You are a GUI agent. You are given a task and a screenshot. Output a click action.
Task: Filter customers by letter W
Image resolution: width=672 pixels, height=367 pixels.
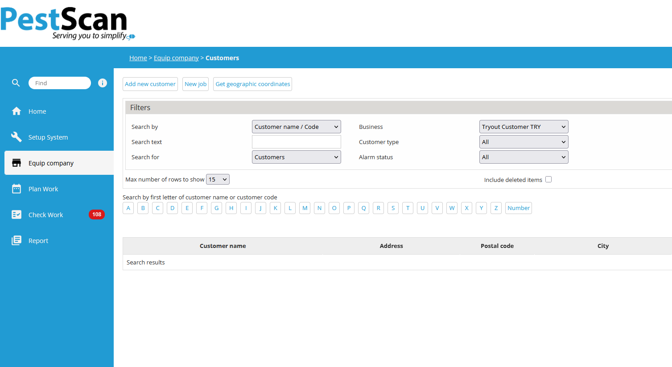(x=452, y=208)
